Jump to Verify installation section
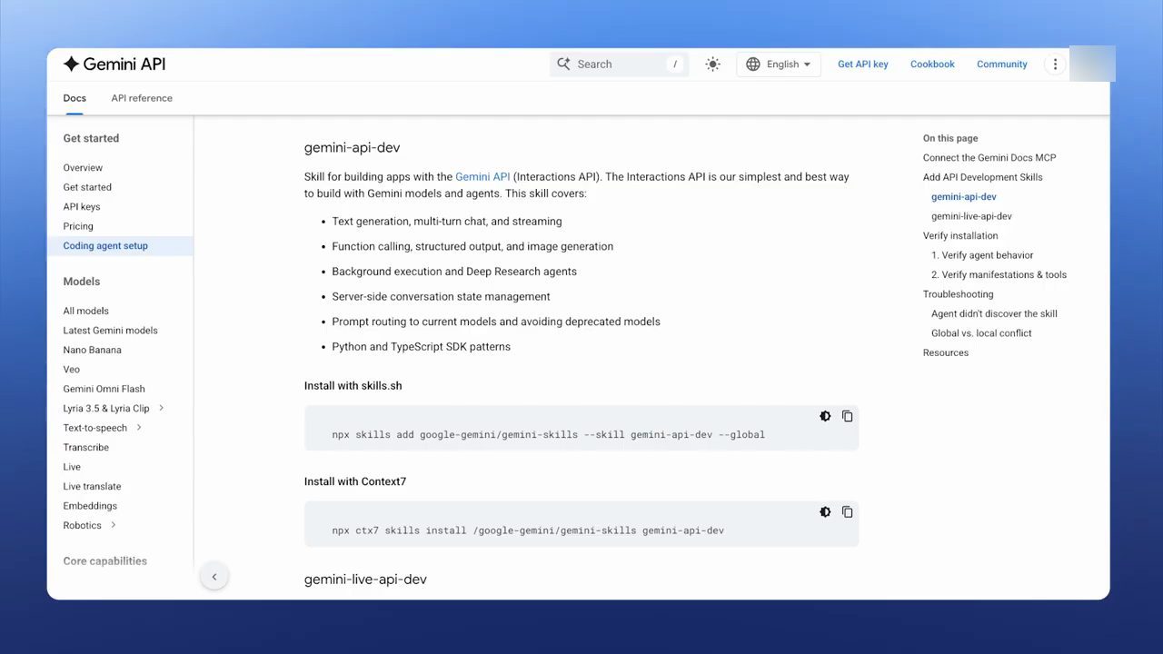The image size is (1163, 654). (x=960, y=236)
